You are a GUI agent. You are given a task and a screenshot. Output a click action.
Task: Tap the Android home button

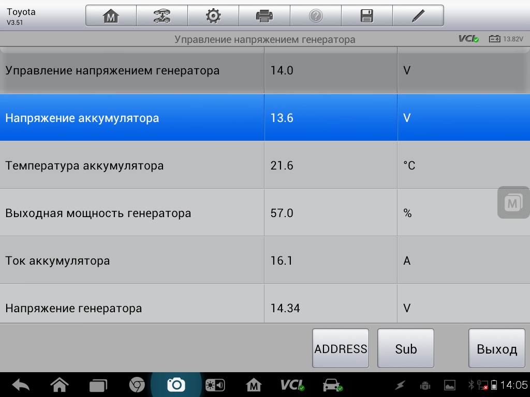60,385
